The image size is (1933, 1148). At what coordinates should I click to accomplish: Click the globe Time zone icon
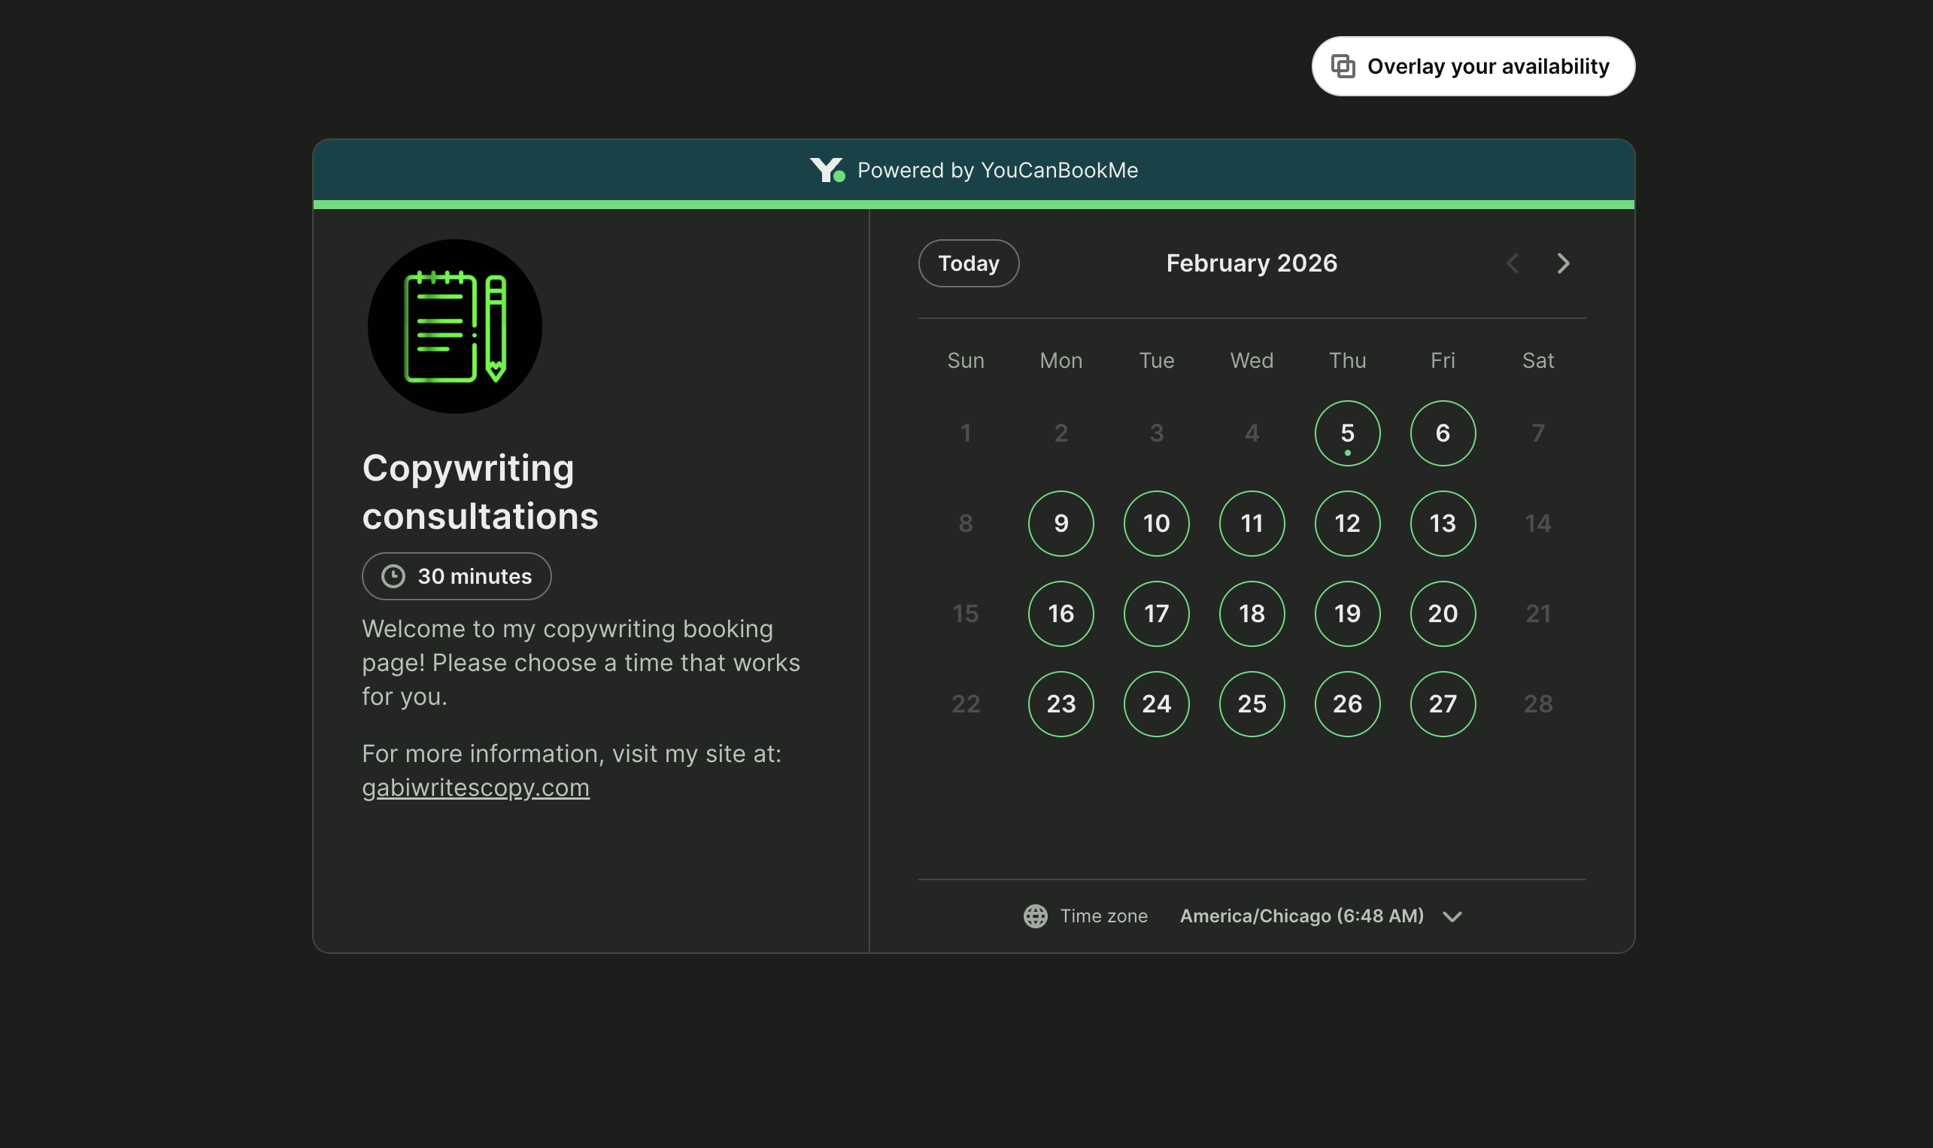click(1035, 916)
